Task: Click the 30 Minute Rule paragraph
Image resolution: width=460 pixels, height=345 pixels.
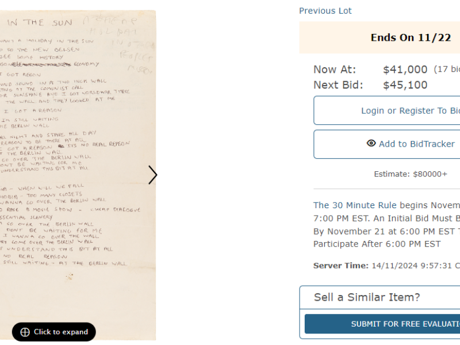Action: coord(386,224)
